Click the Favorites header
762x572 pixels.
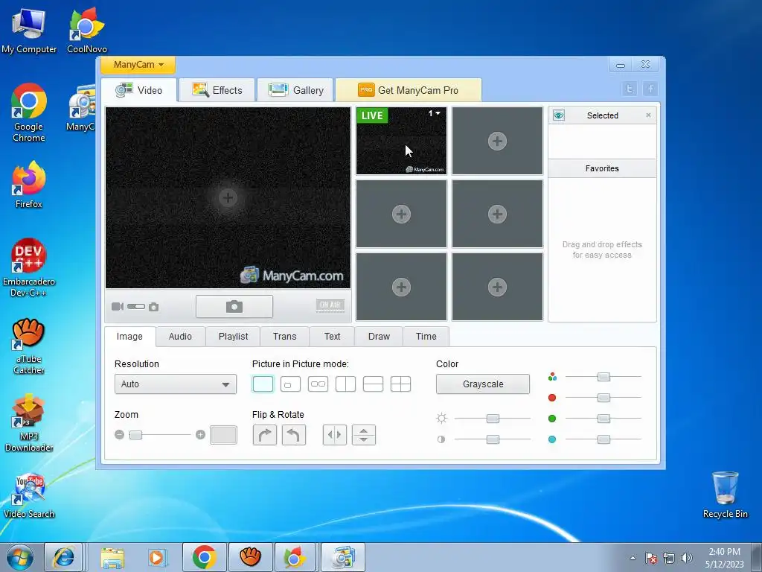click(602, 168)
